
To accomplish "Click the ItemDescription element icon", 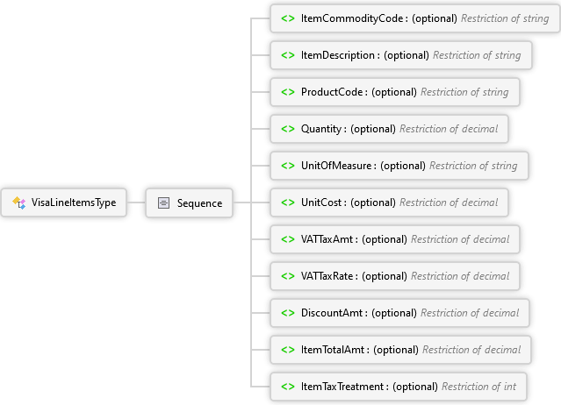I will coord(287,55).
